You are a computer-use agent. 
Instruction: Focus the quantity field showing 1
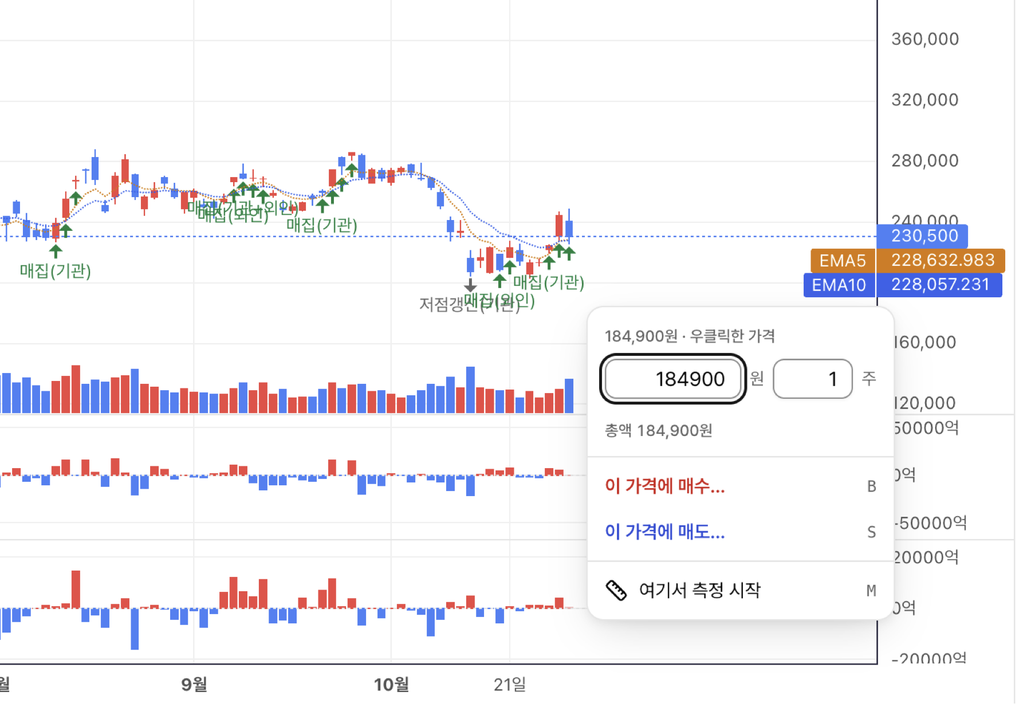point(813,379)
